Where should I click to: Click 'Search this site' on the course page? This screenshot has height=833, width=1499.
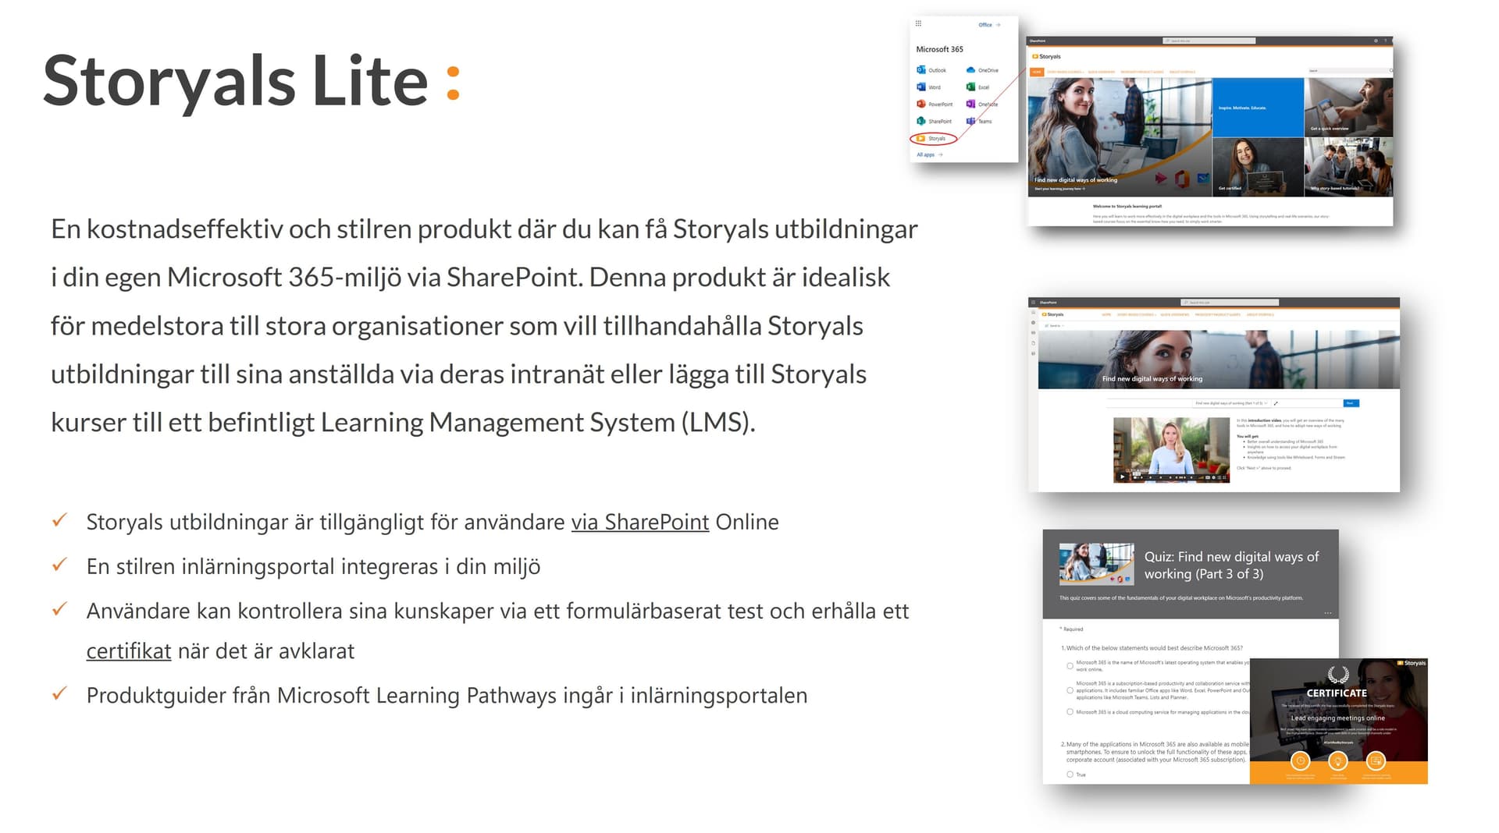tap(1230, 302)
